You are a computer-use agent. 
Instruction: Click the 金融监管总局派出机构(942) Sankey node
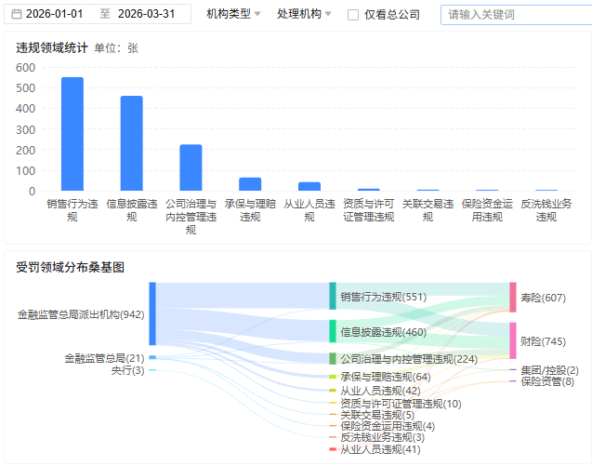pos(152,314)
